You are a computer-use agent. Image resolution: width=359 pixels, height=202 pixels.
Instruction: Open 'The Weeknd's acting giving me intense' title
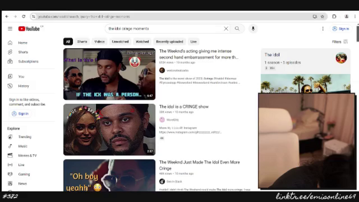[199, 54]
